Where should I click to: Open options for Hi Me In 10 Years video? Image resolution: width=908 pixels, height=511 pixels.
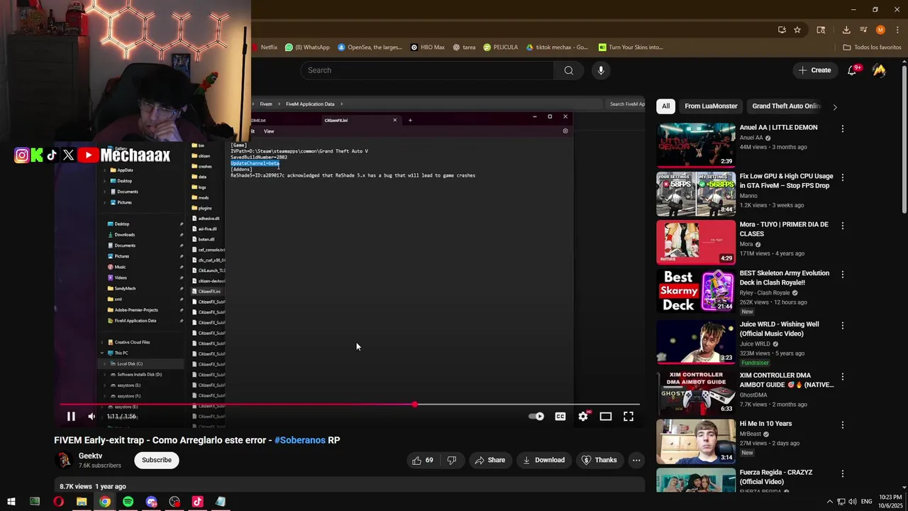[x=843, y=424]
